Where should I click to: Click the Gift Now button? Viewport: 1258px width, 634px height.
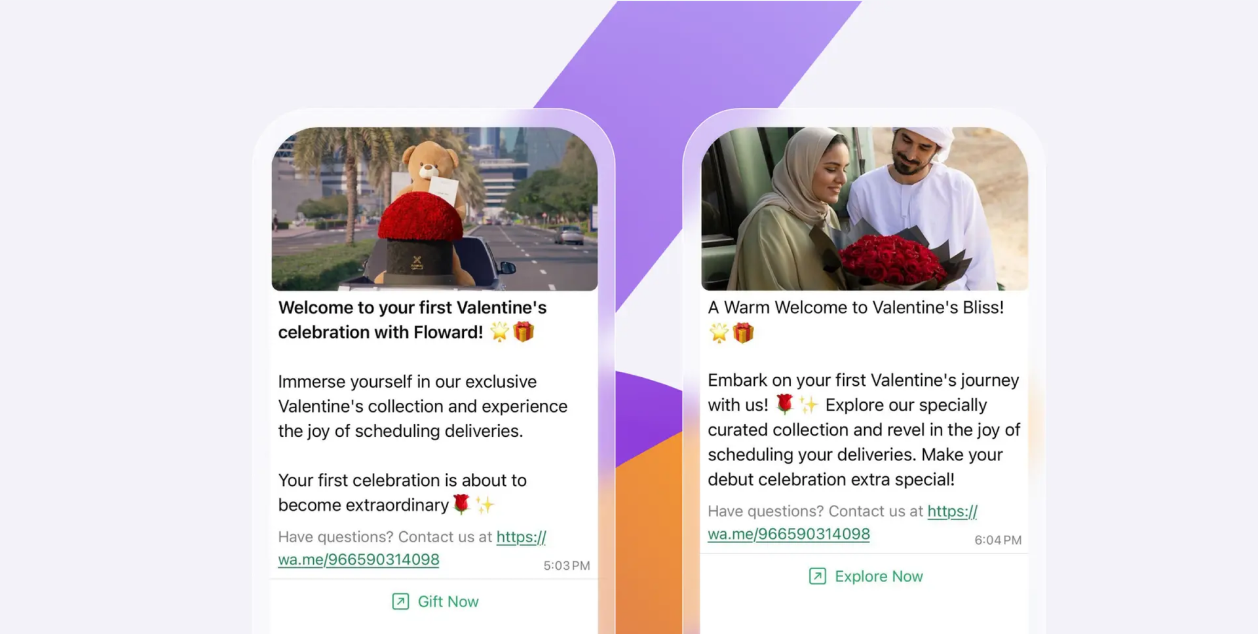point(435,601)
